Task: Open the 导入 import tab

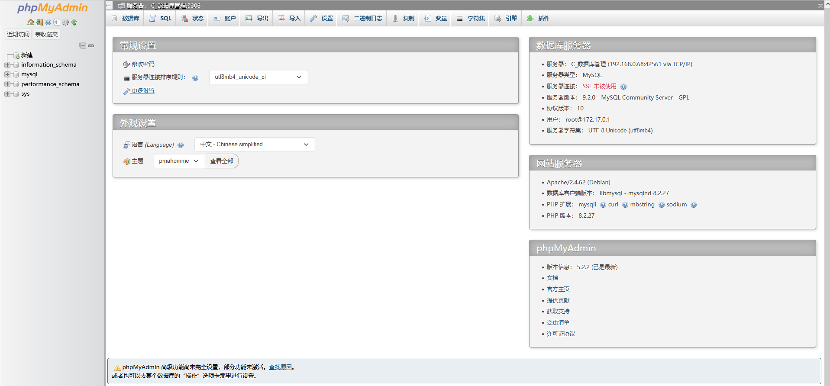Action: pos(289,18)
